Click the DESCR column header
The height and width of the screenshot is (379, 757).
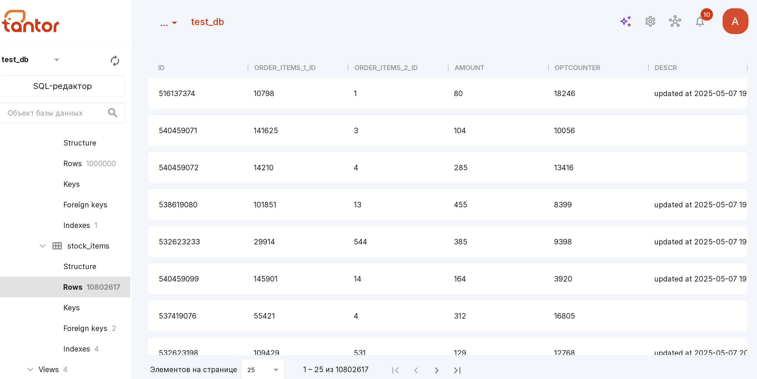pyautogui.click(x=666, y=68)
